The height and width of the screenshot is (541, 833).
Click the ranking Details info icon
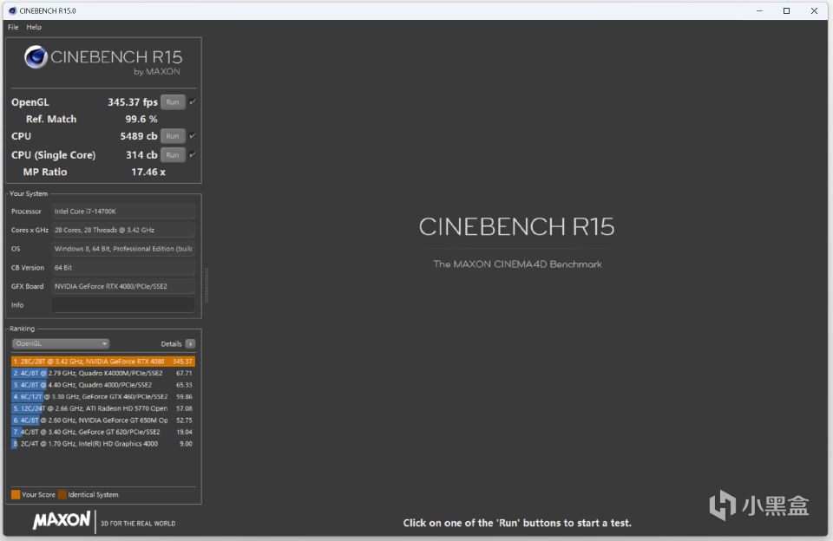(190, 343)
